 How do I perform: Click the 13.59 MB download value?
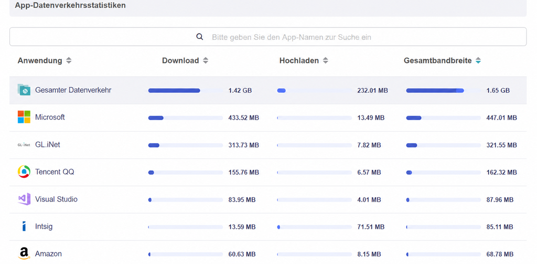click(242, 227)
